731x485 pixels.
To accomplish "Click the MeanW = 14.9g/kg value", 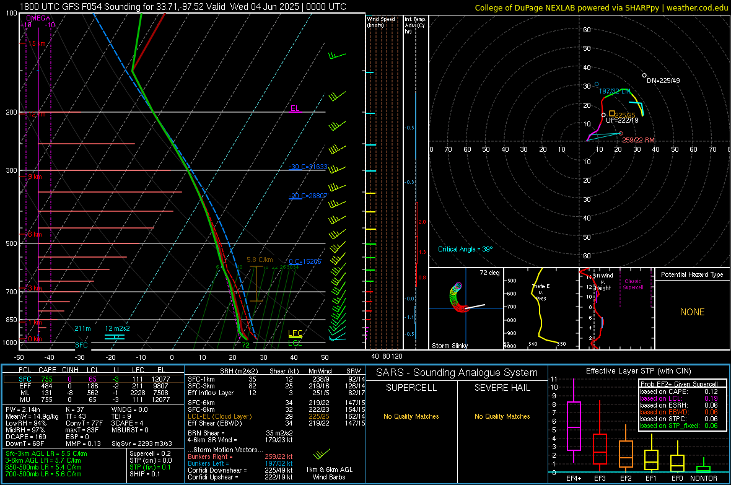I will [x=32, y=416].
